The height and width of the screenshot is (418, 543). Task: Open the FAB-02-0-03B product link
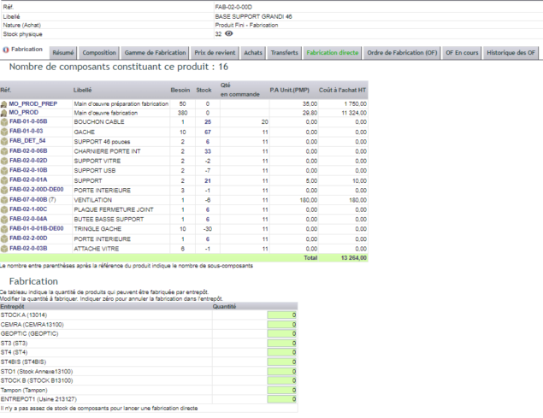28,248
